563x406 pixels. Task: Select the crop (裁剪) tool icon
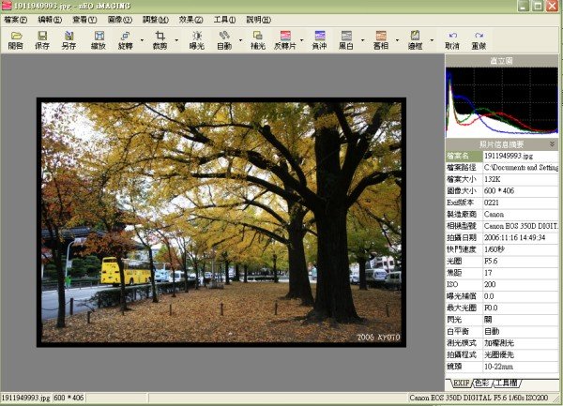[160, 40]
